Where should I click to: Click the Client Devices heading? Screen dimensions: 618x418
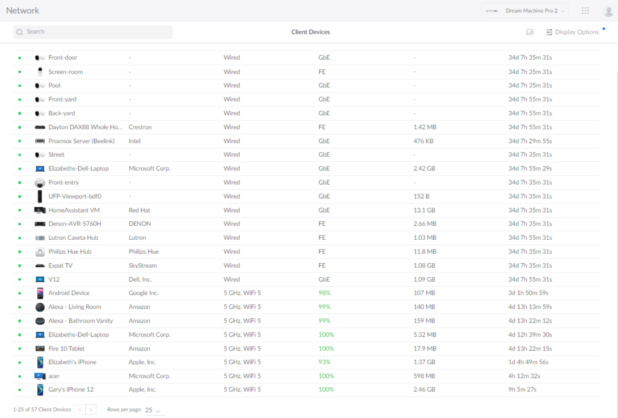[311, 32]
